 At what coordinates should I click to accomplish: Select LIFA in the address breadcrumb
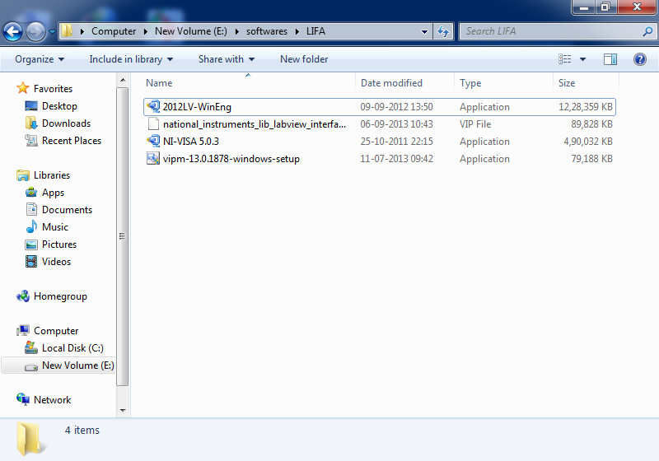tap(315, 31)
